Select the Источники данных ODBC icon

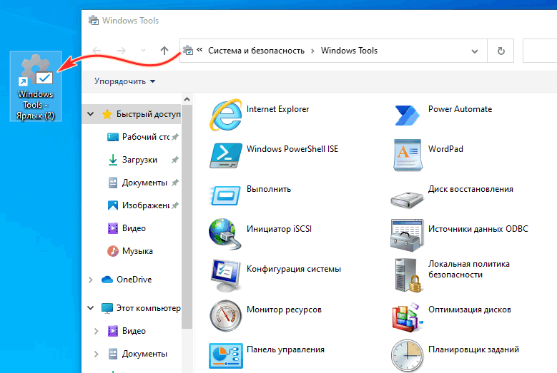[x=407, y=235]
